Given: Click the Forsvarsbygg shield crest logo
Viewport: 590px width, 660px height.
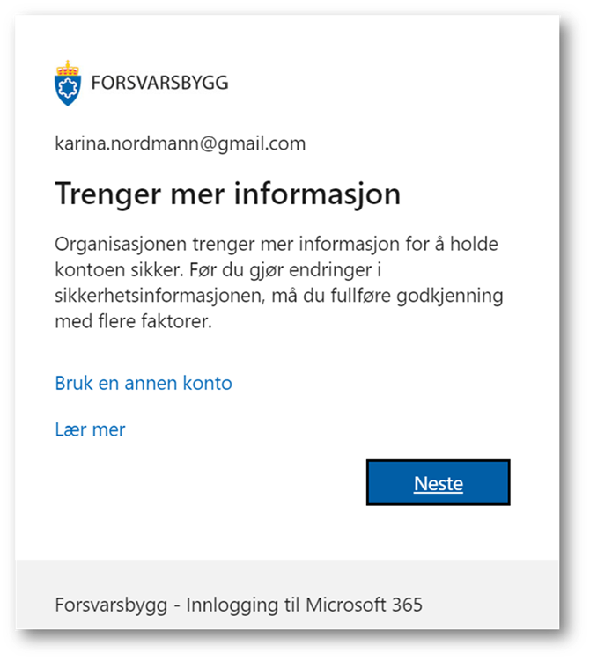Looking at the screenshot, I should pyautogui.click(x=68, y=83).
